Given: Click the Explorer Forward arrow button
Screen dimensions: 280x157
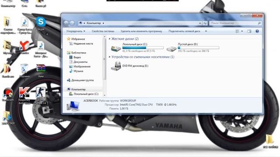Looking at the screenshot, I should 72,23.
